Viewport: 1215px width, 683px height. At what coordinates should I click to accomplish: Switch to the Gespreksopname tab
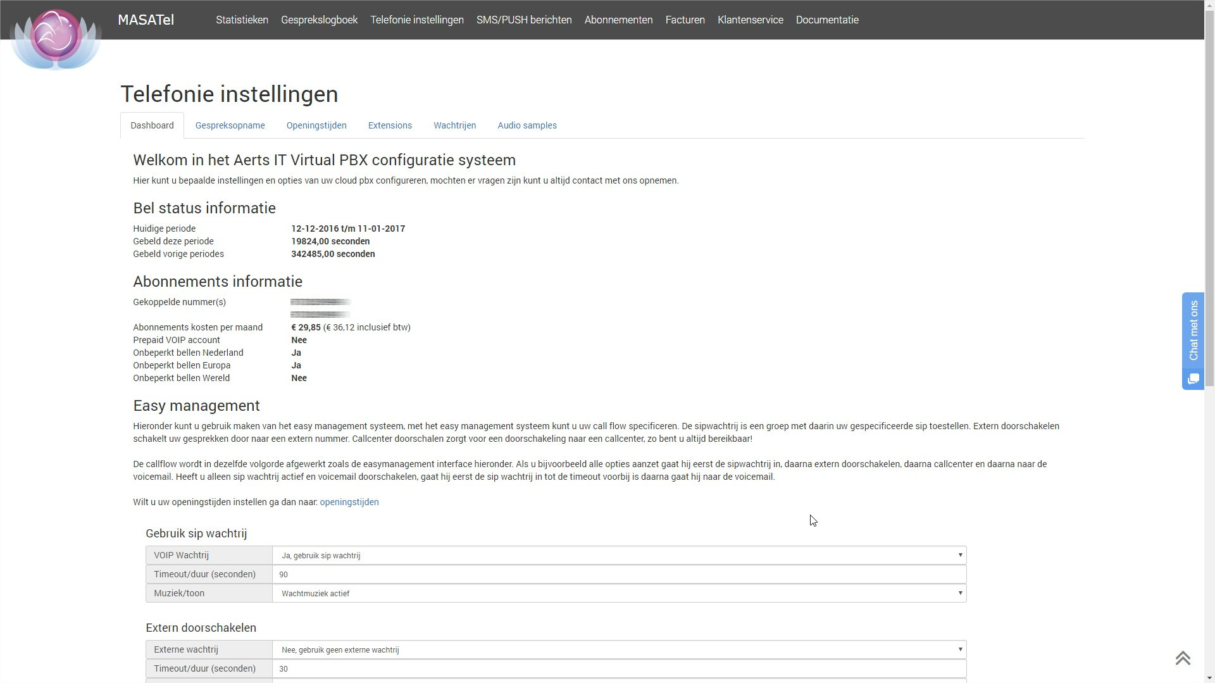click(x=230, y=125)
